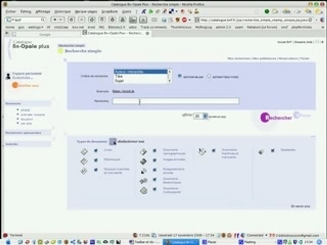
Task: Open the Historique menu
Action: [x=62, y=12]
